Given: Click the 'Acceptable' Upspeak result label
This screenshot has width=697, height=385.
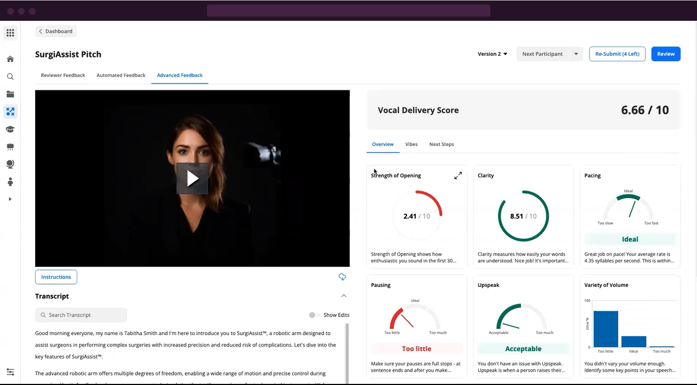Looking at the screenshot, I should 523,348.
